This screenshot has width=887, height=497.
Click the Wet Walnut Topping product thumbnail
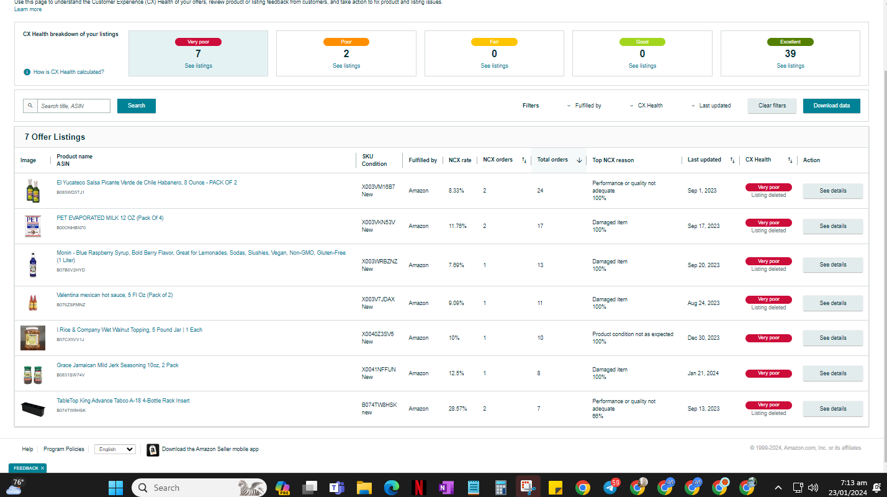click(x=33, y=338)
